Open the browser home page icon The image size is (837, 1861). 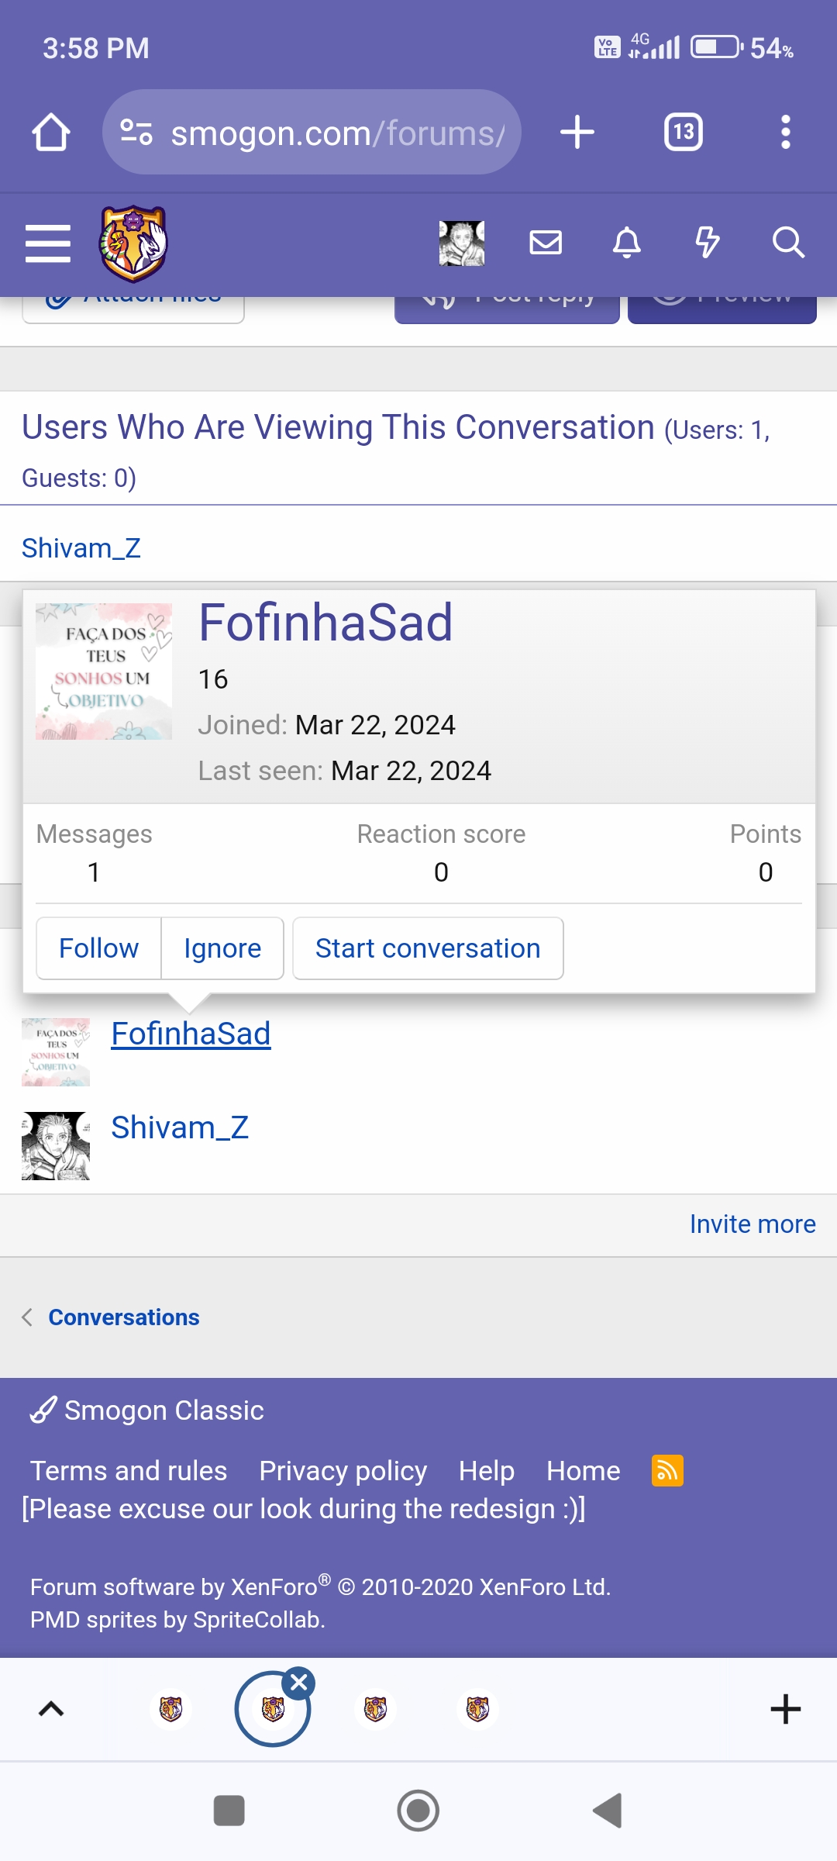(51, 132)
